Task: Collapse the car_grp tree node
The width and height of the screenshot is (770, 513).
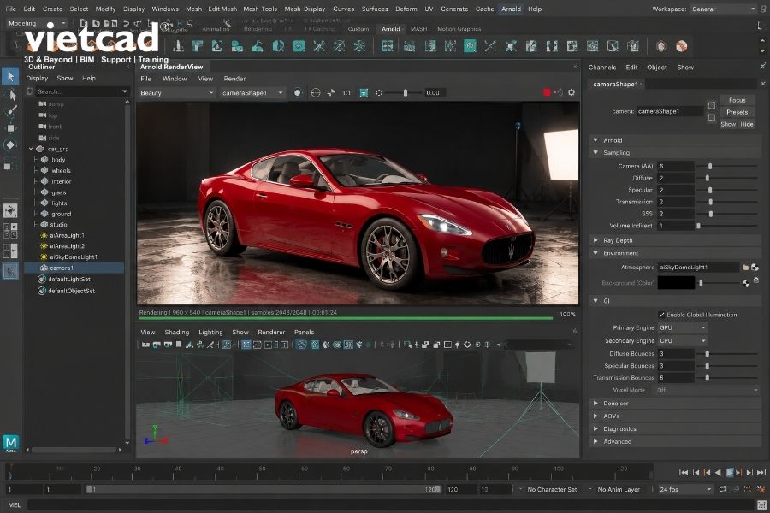Action: (31, 149)
